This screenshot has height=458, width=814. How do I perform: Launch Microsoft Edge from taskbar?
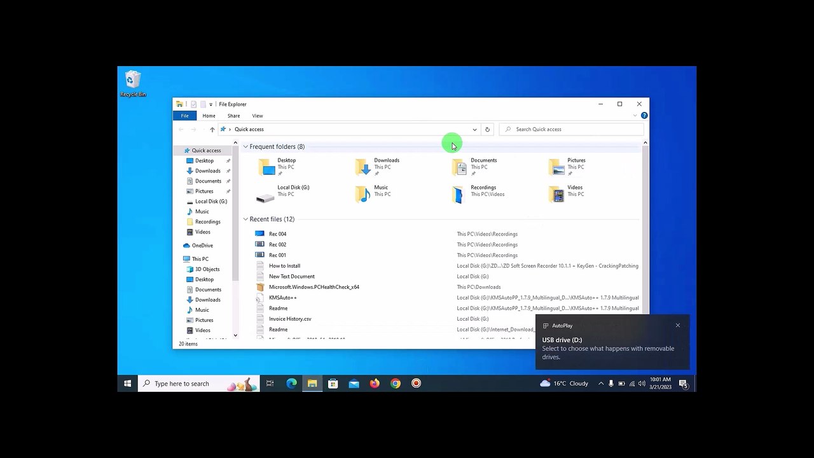[x=291, y=384]
